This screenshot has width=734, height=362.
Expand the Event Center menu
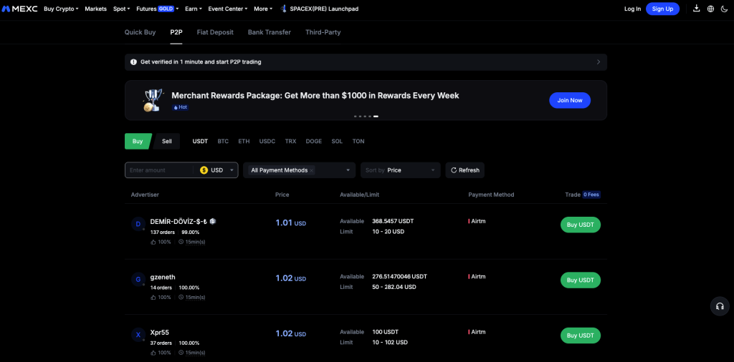pyautogui.click(x=227, y=9)
